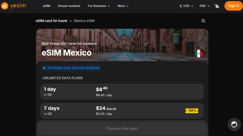Click the info icon beside Purchase now

click(44, 68)
